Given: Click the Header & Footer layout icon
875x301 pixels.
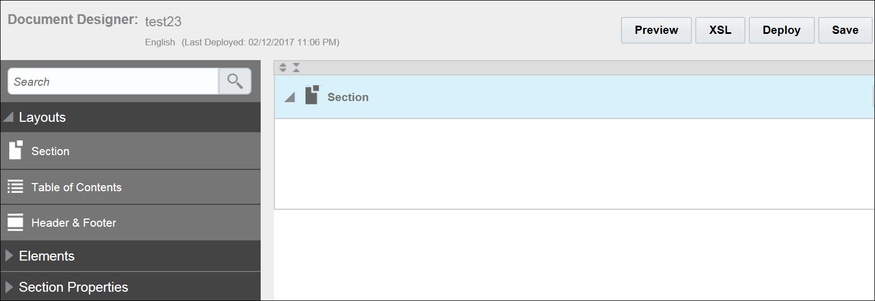Looking at the screenshot, I should (15, 222).
